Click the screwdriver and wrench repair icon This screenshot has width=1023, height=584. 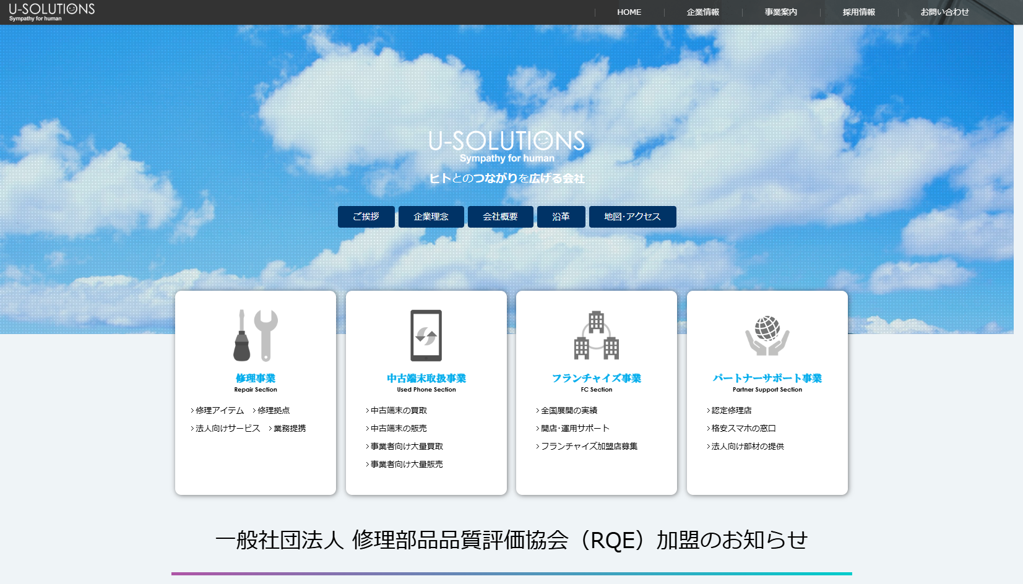[255, 335]
